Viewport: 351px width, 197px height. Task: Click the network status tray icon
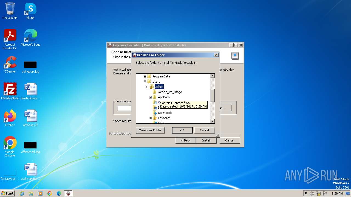coord(318,193)
